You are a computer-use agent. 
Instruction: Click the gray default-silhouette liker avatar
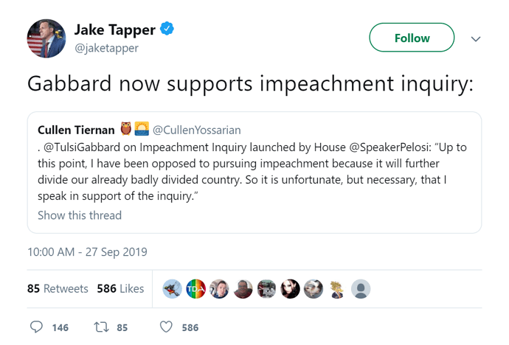pyautogui.click(x=361, y=289)
